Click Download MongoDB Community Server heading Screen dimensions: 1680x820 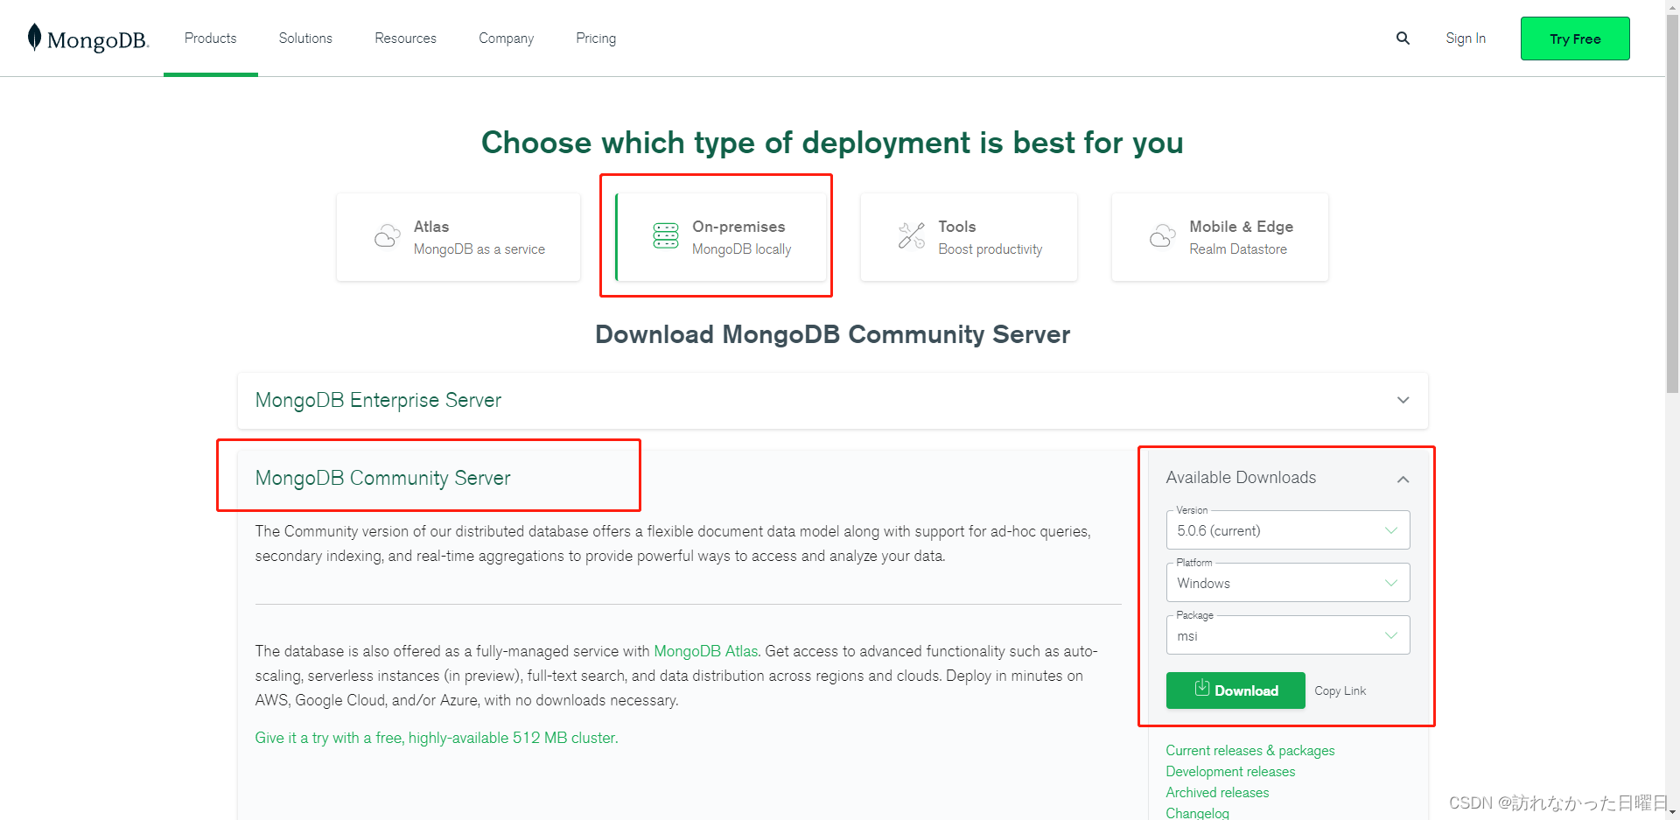[832, 334]
